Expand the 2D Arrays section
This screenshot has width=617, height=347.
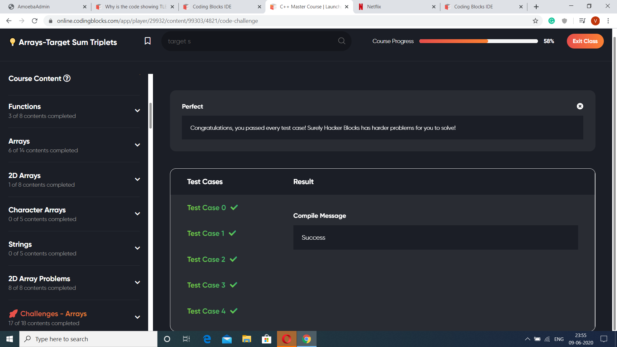(x=137, y=180)
